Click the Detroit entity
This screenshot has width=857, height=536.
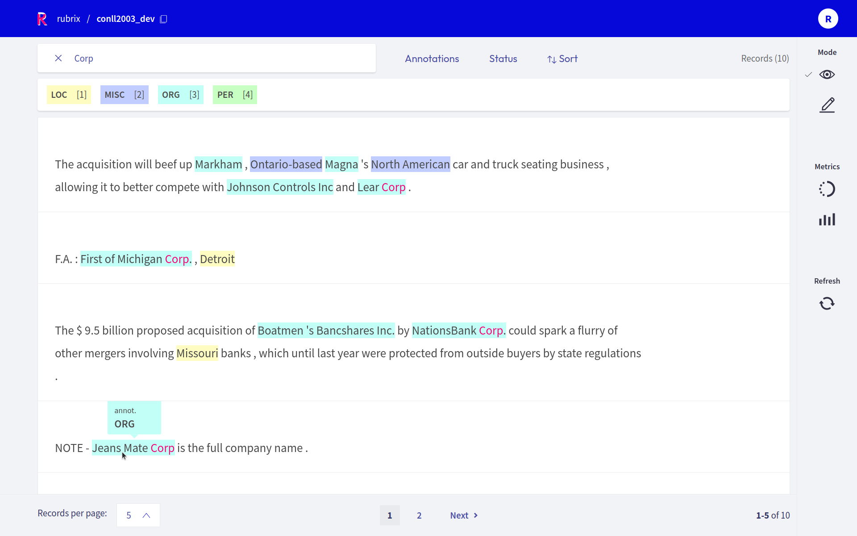click(217, 259)
